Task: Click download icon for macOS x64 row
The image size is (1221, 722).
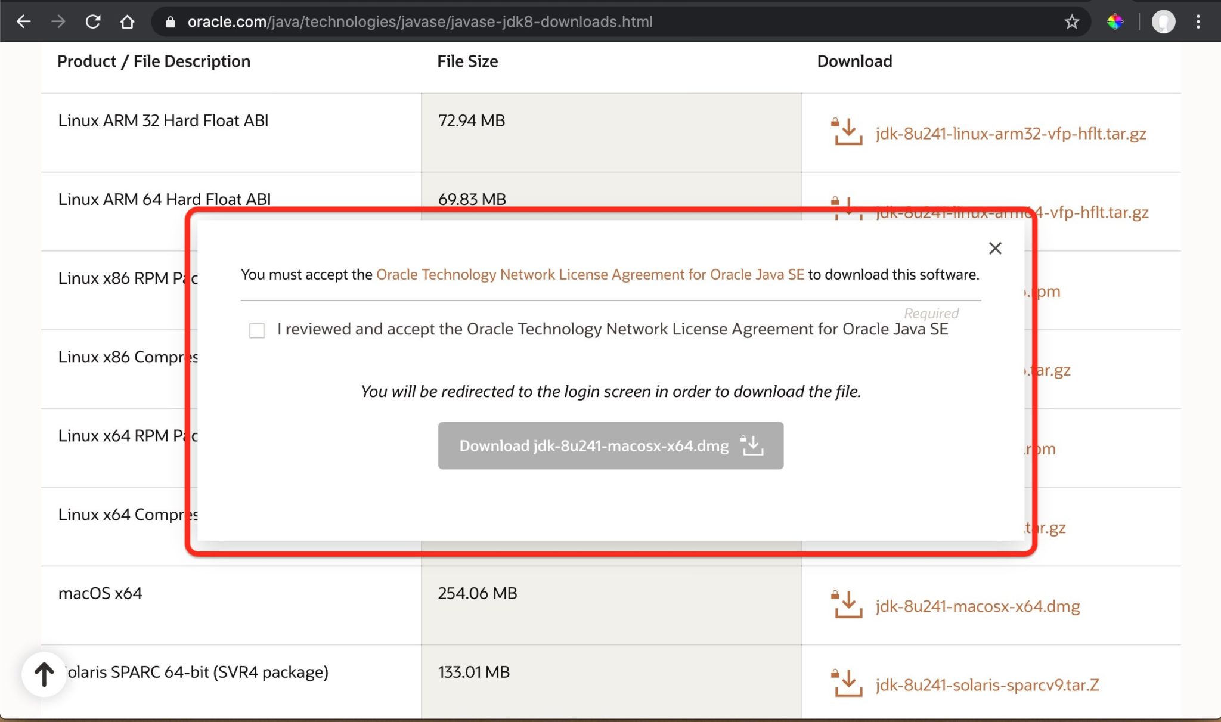Action: (846, 604)
